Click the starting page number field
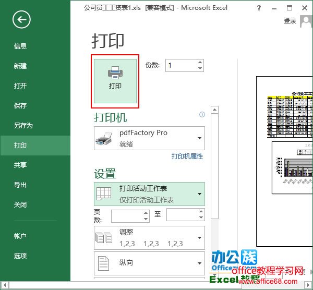 [127, 215]
